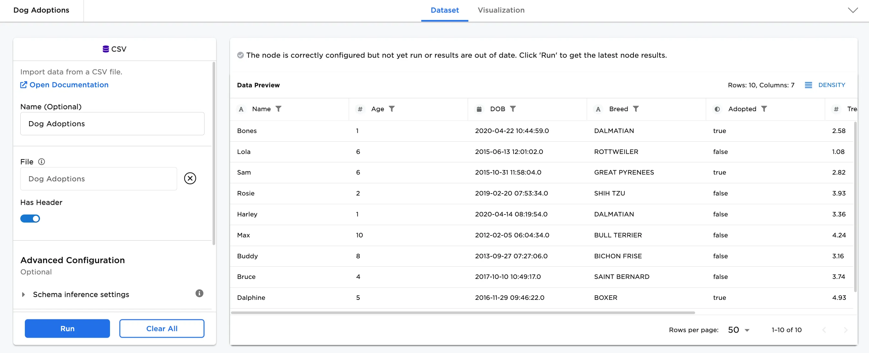
Task: Open the filter on the Adopted column
Action: (764, 109)
